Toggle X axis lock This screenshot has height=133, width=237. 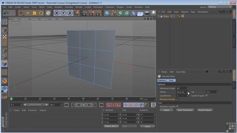tap(57, 13)
